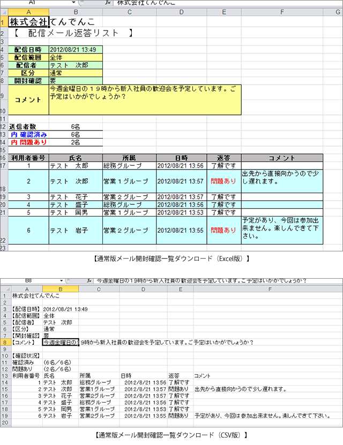
Task: Click 開封確認 label cell in Excel version
Action: click(x=28, y=81)
